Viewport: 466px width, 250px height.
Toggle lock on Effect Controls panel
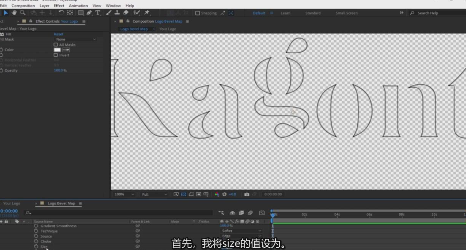pos(31,21)
